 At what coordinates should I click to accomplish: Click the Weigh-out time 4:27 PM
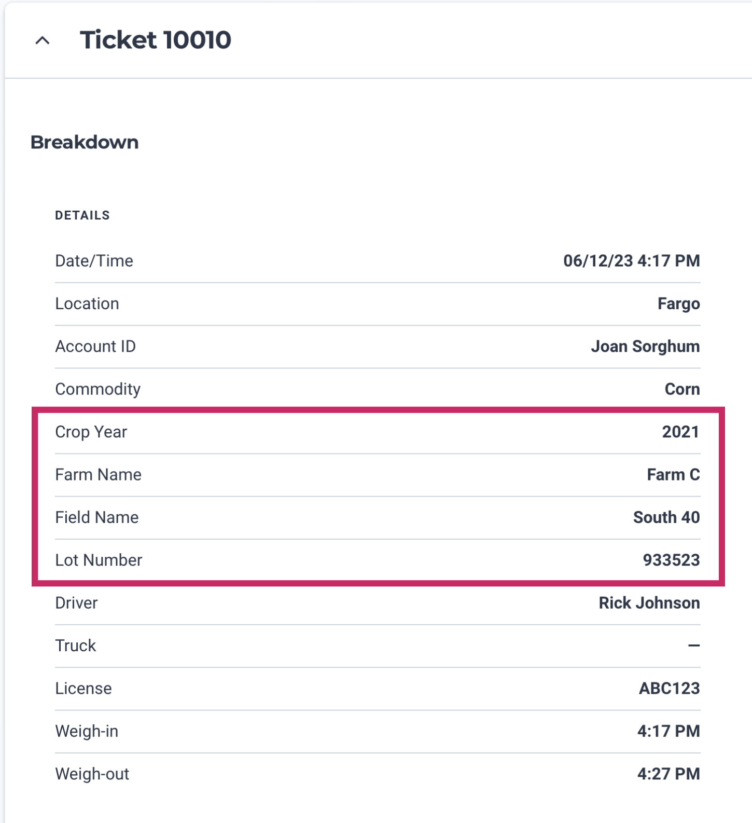[668, 774]
